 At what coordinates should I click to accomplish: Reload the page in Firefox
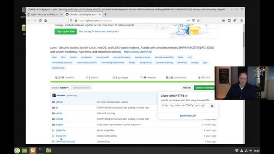tap(40, 21)
